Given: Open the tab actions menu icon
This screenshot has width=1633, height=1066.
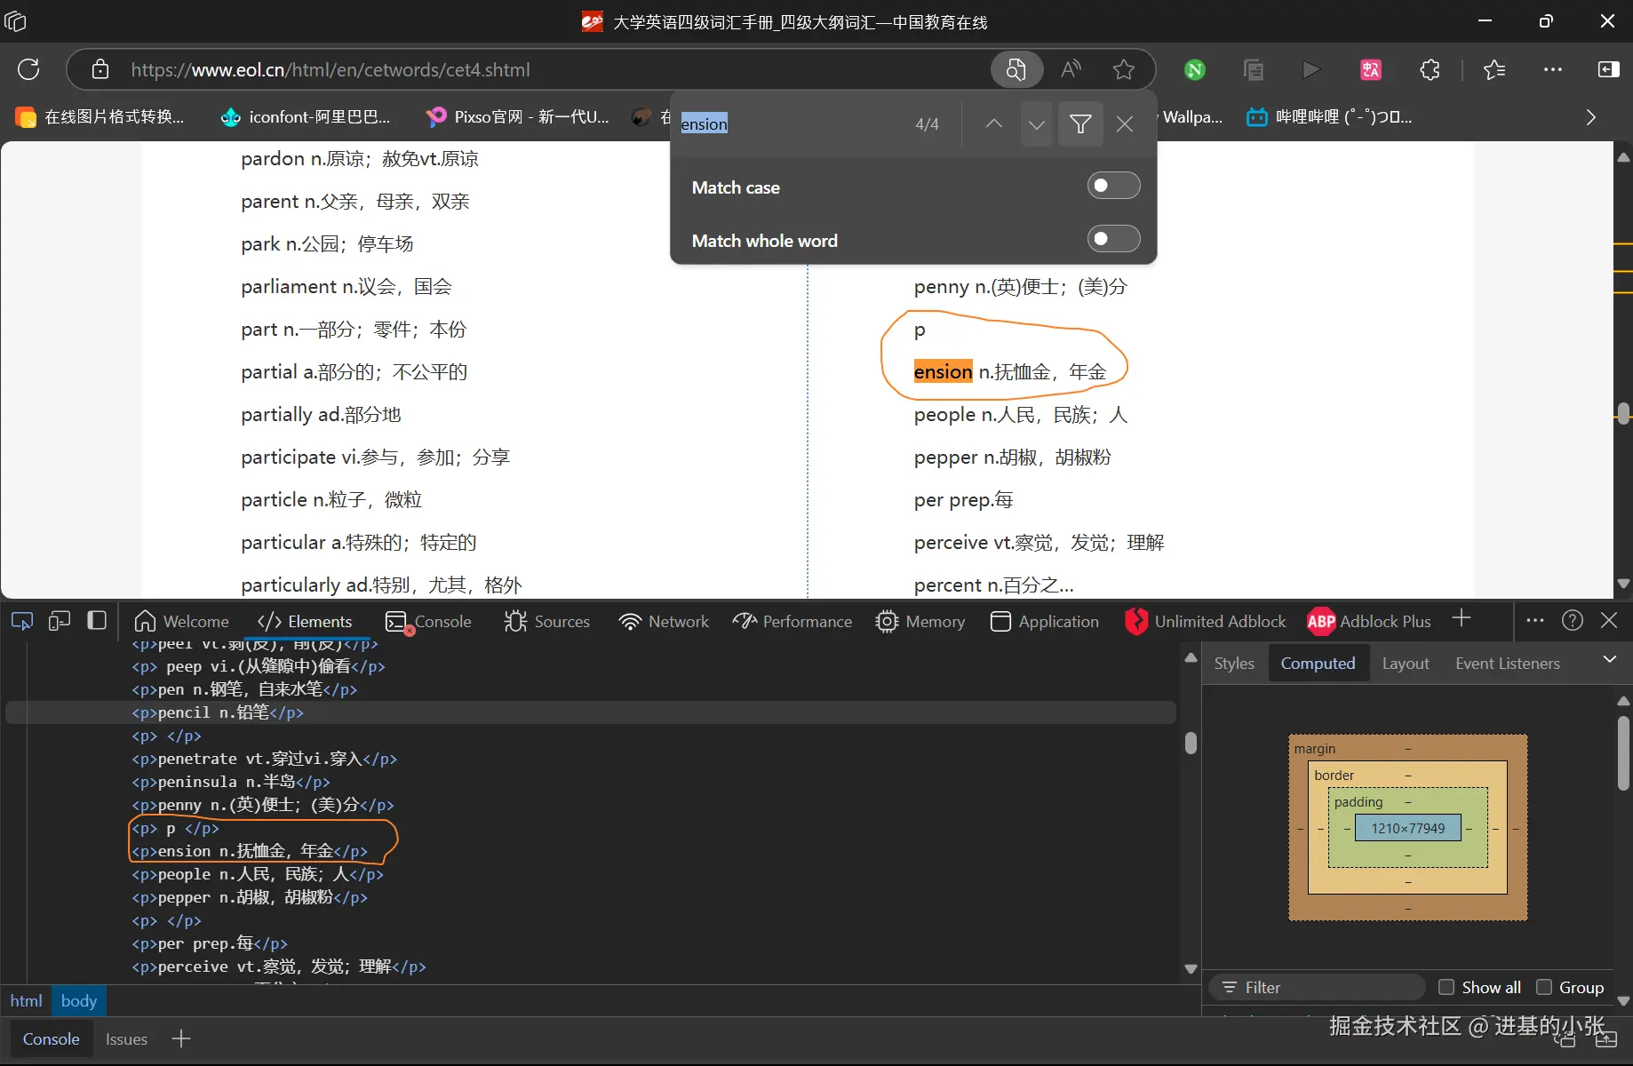Looking at the screenshot, I should click(x=15, y=21).
